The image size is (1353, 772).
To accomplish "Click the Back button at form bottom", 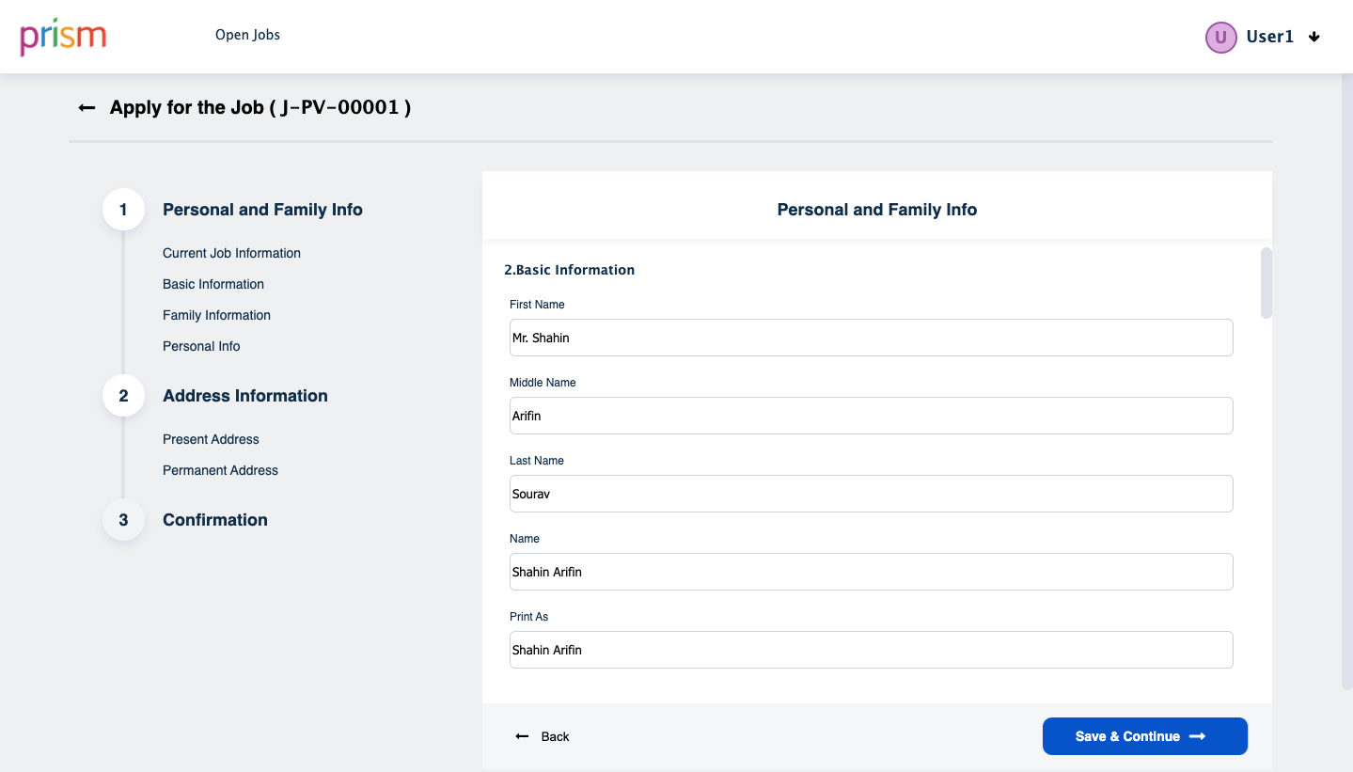I will coord(543,736).
